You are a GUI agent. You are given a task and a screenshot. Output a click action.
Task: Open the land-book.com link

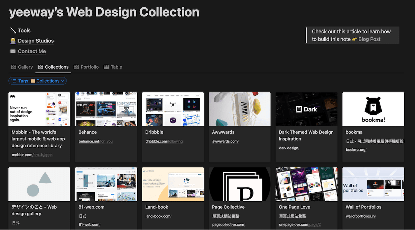[x=158, y=216]
